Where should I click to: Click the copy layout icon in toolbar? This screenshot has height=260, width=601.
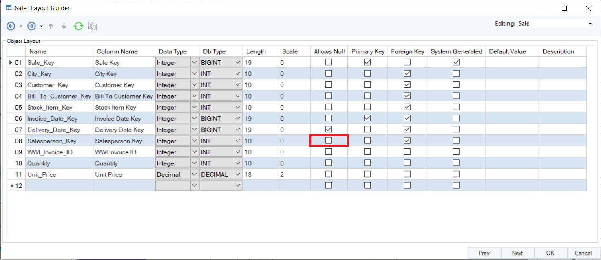pyautogui.click(x=93, y=26)
